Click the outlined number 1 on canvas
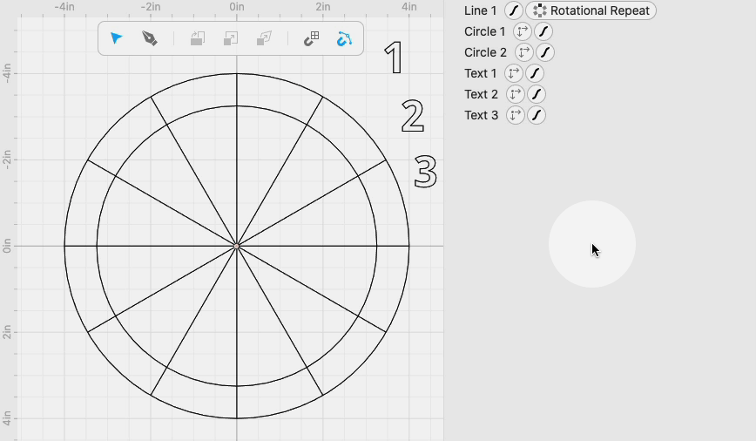756x441 pixels. (x=395, y=58)
